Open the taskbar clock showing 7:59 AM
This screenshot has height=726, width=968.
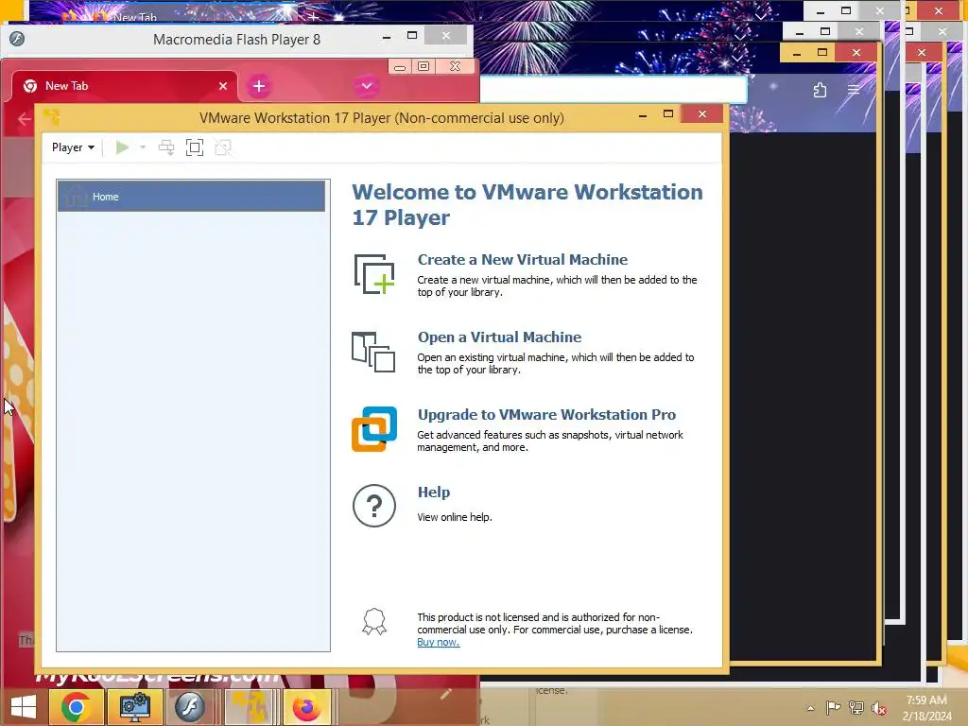tap(926, 708)
